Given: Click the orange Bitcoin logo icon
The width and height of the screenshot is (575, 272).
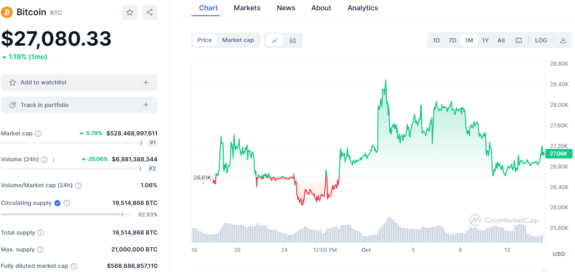Looking at the screenshot, I should point(7,12).
